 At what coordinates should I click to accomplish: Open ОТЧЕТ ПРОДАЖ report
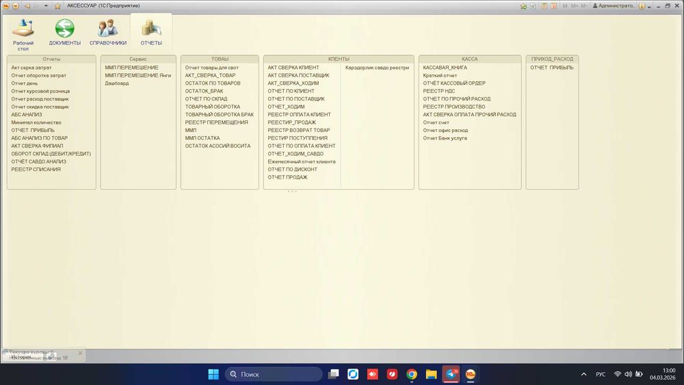pyautogui.click(x=287, y=178)
